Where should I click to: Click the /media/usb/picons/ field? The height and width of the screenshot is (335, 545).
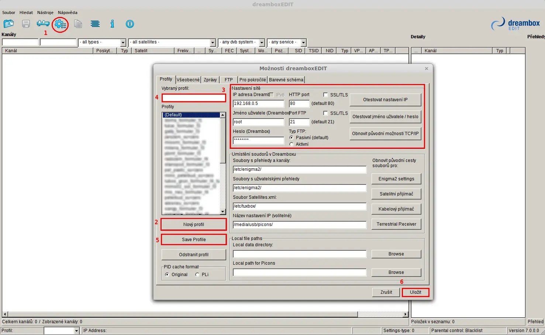[x=300, y=225]
